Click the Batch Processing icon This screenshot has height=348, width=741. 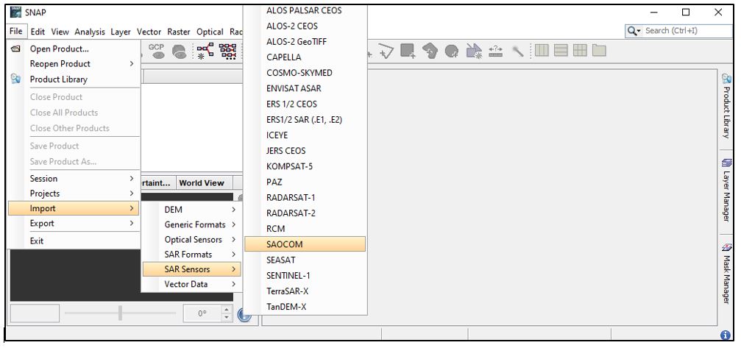click(228, 51)
